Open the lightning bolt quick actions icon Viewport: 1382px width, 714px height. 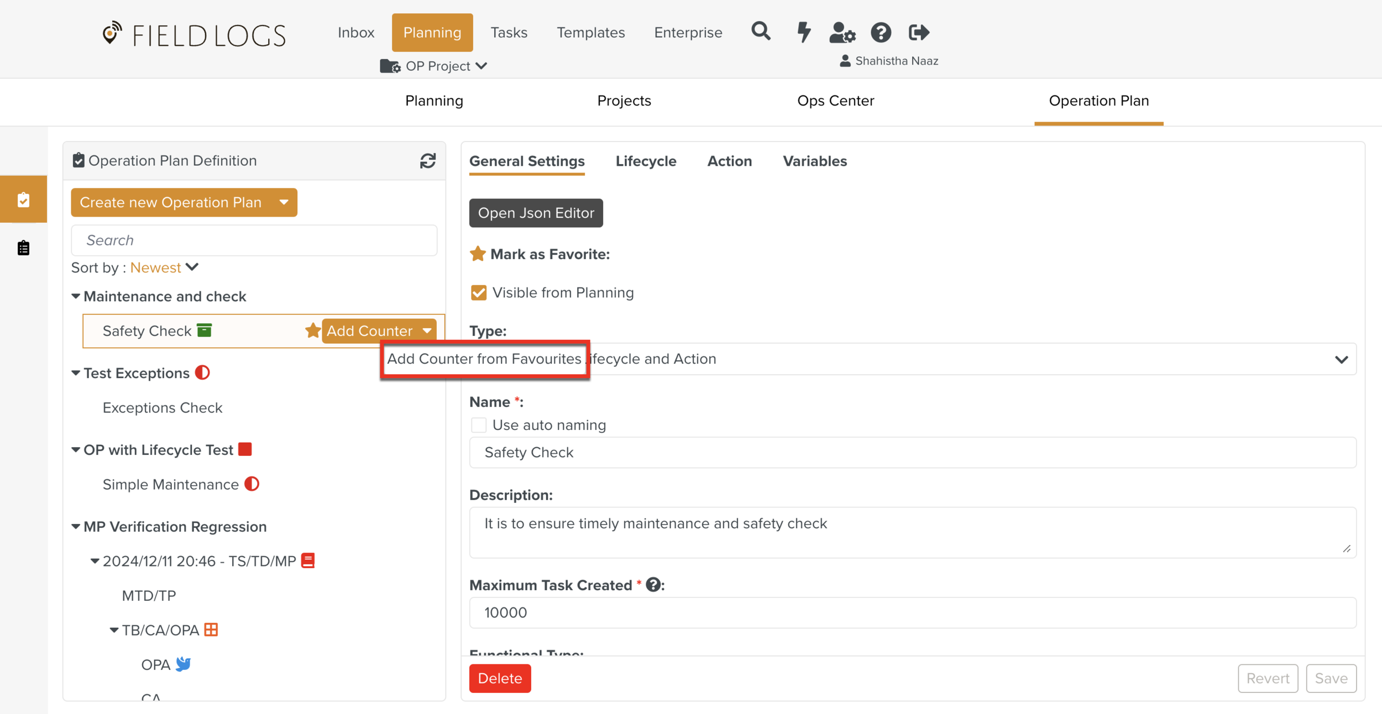(x=803, y=32)
